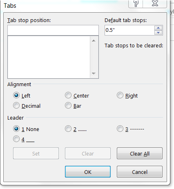Image resolution: width=174 pixels, height=189 pixels.
Task: Click the tab stop list scroll up arrow
Action: (94, 41)
